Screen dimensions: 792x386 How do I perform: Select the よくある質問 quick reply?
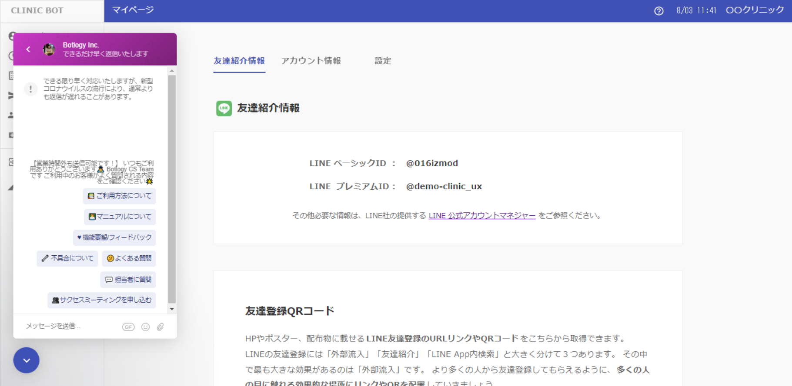(x=129, y=258)
